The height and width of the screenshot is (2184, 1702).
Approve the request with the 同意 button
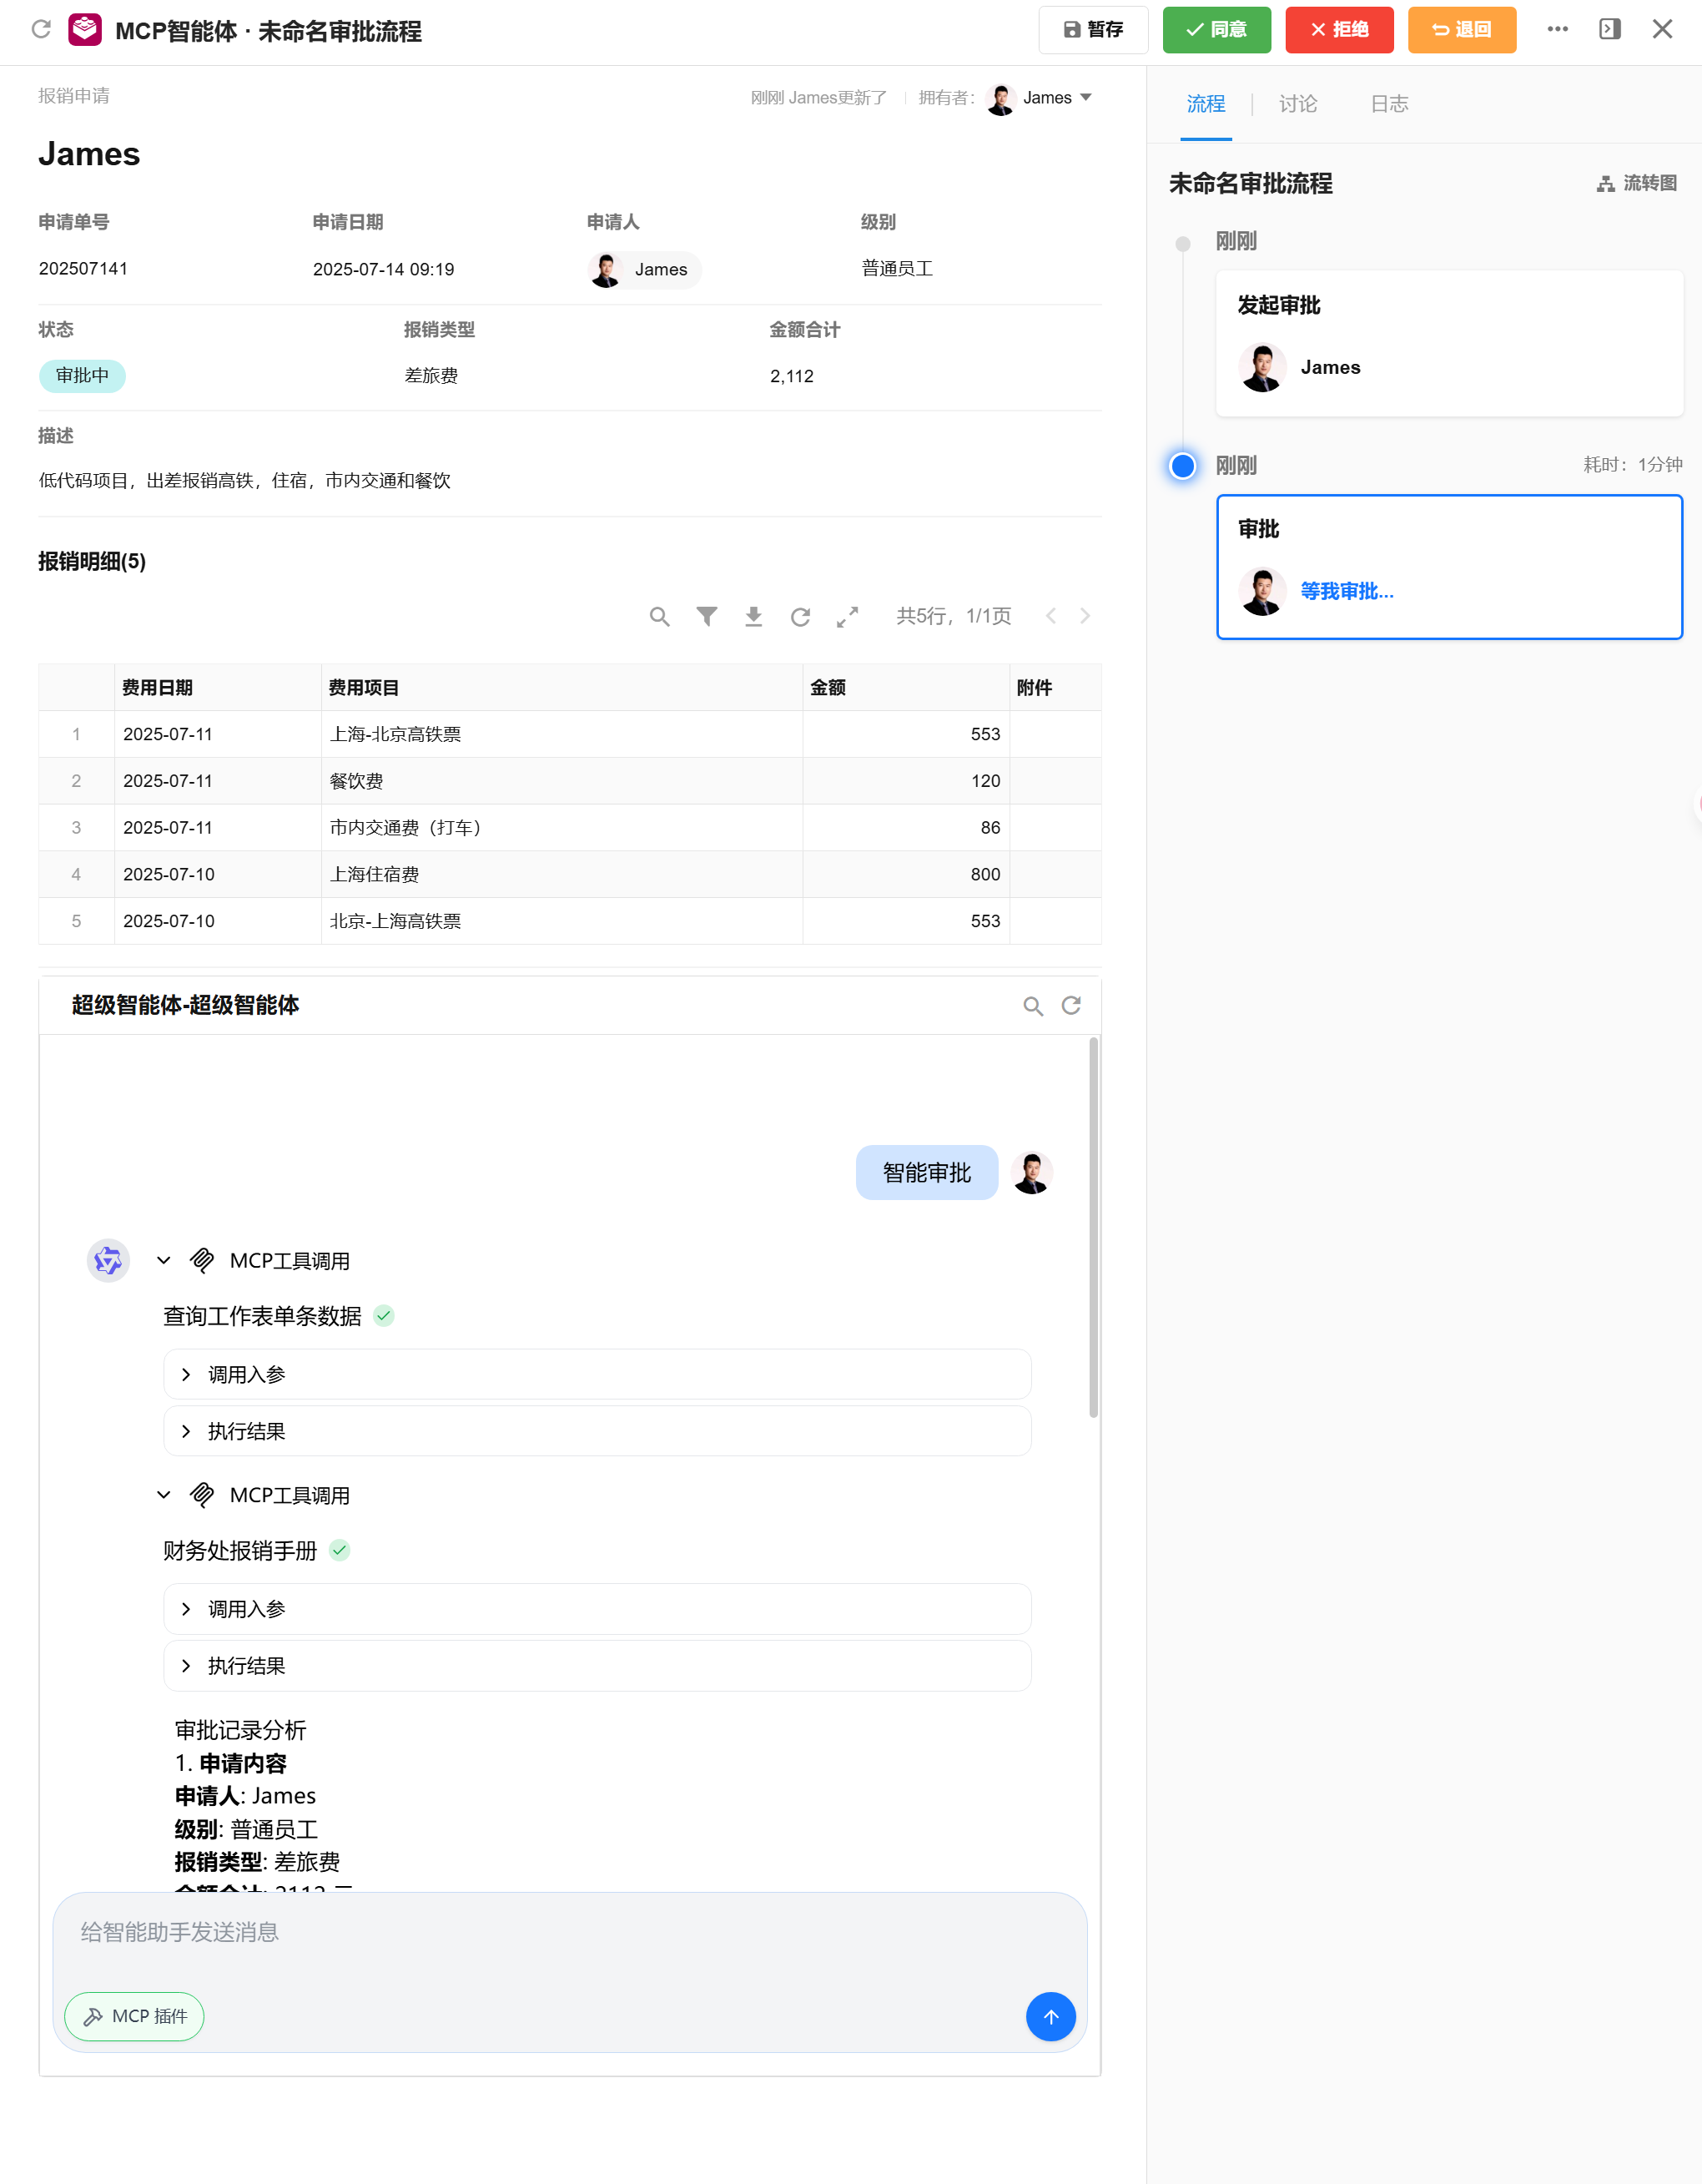pyautogui.click(x=1216, y=30)
